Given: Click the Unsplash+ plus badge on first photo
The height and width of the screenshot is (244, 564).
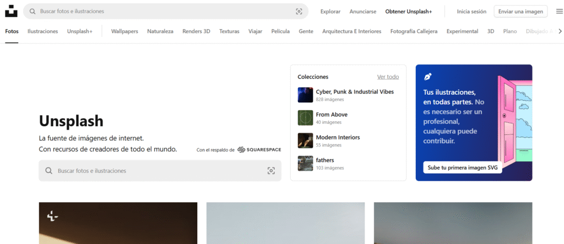Looking at the screenshot, I should 52,216.
